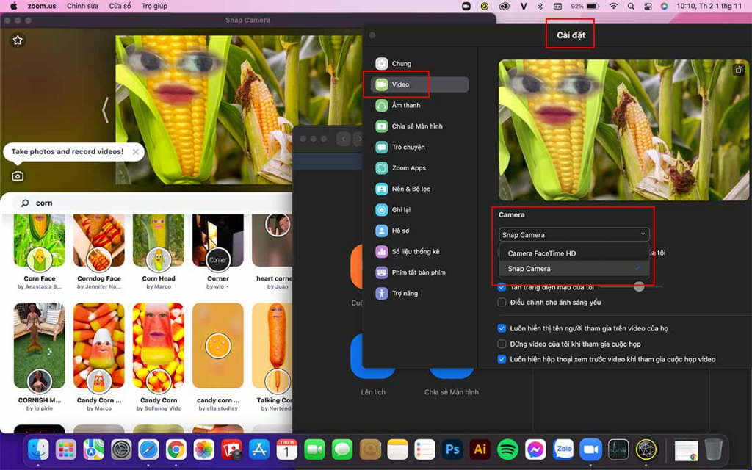Launch Spotify from the dock
This screenshot has width=752, height=470.
(507, 449)
